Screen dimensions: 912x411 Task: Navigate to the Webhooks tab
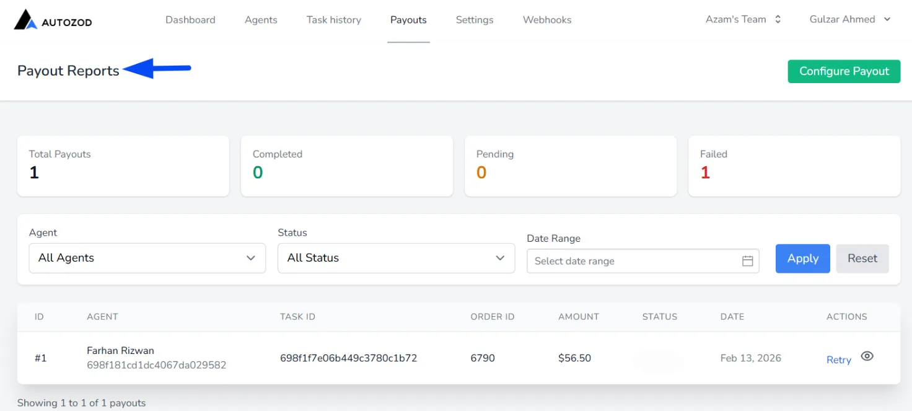pyautogui.click(x=547, y=20)
